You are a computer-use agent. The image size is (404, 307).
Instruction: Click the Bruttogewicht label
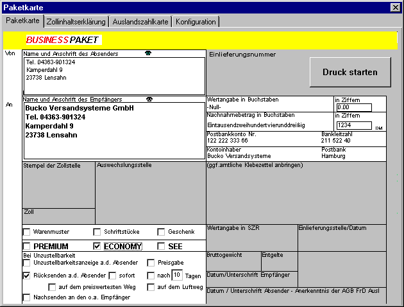[224, 255]
